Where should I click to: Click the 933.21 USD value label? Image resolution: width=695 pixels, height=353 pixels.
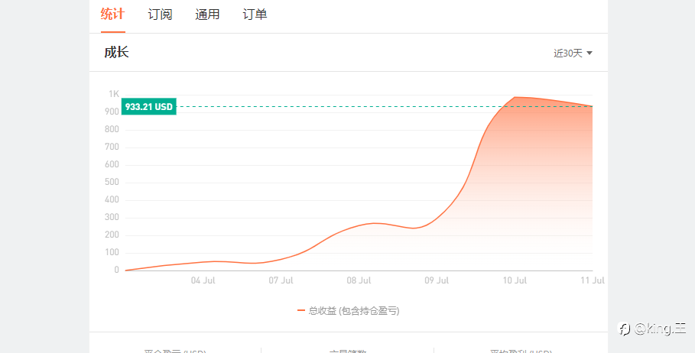tap(149, 107)
